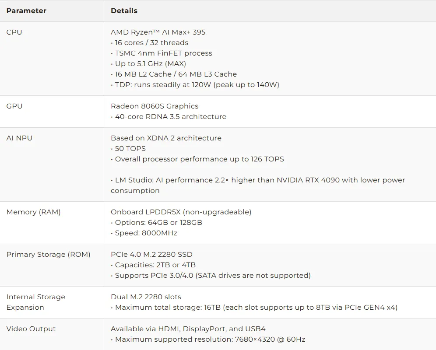
Task: Select the AI NPU row label
Action: [x=19, y=138]
